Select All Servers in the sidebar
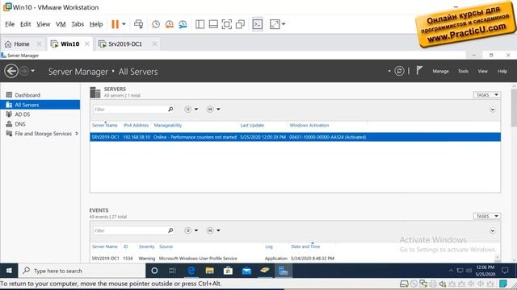Image resolution: width=517 pixels, height=290 pixels. point(40,105)
